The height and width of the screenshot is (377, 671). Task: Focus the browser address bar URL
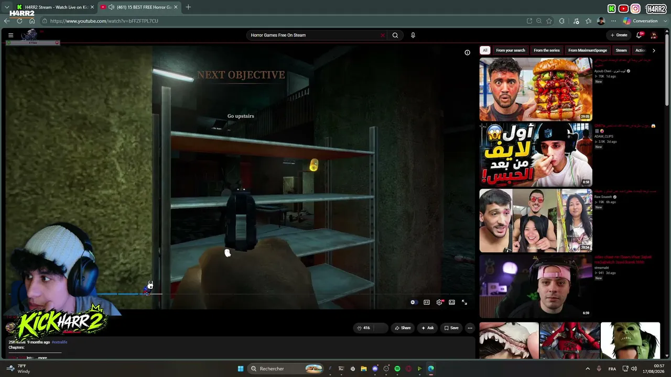[104, 21]
